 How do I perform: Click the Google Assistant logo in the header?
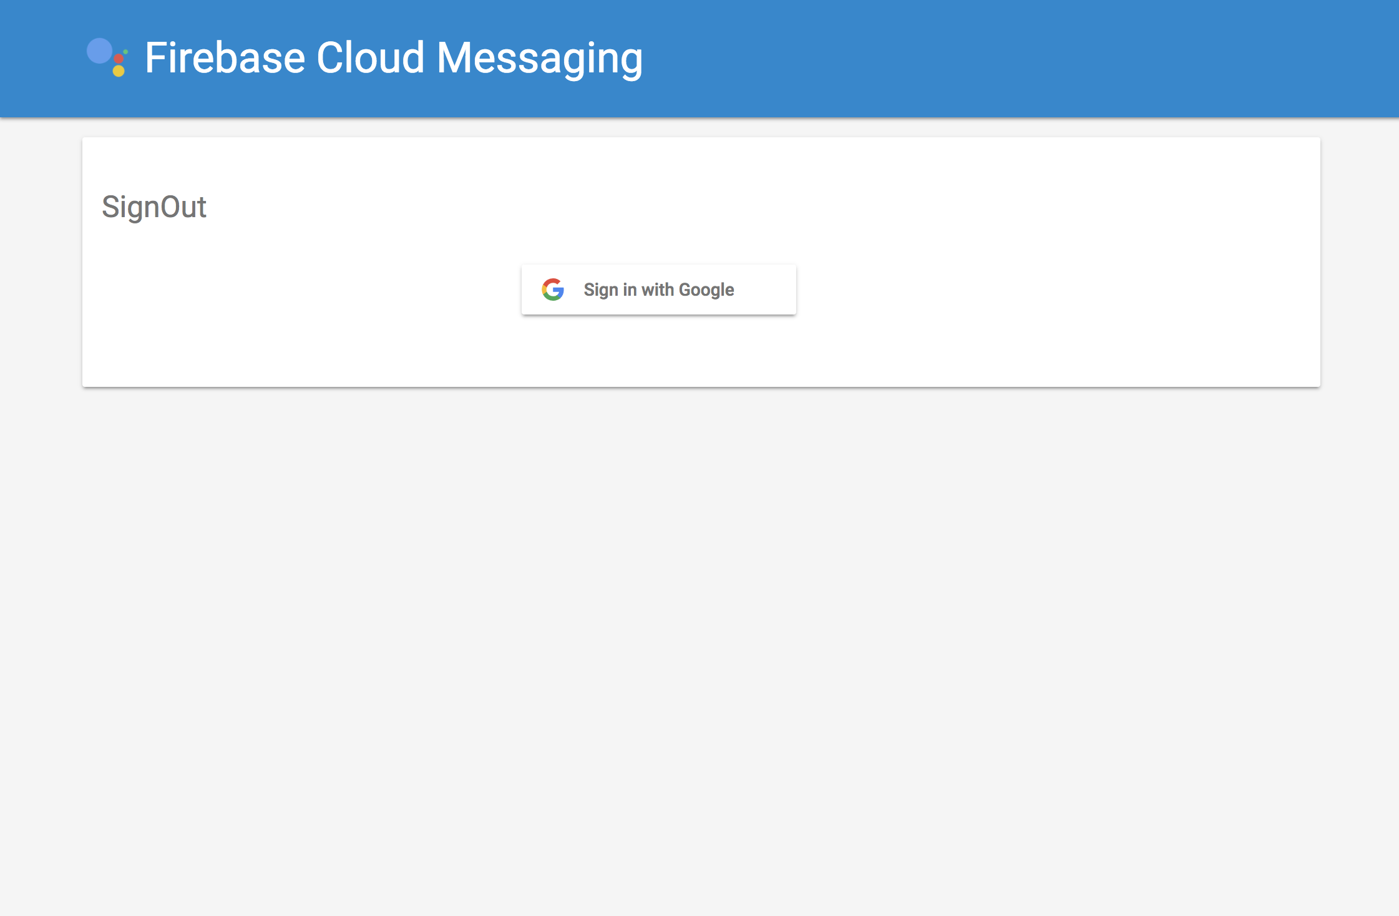107,57
